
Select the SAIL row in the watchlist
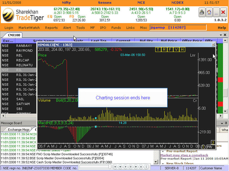[x=19, y=99]
